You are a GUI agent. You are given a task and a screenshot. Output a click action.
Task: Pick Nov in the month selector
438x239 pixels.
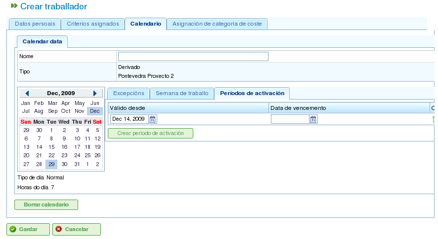[80, 111]
